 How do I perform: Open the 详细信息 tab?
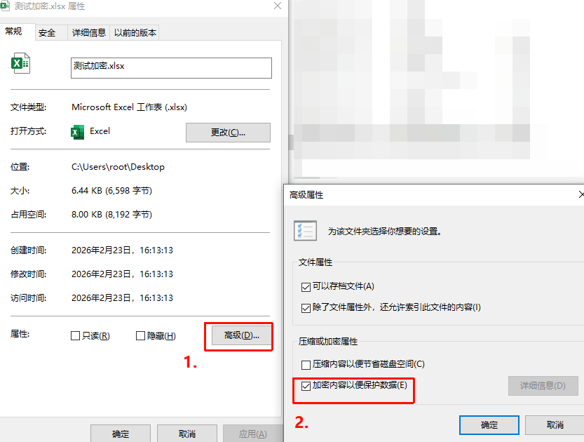click(89, 33)
